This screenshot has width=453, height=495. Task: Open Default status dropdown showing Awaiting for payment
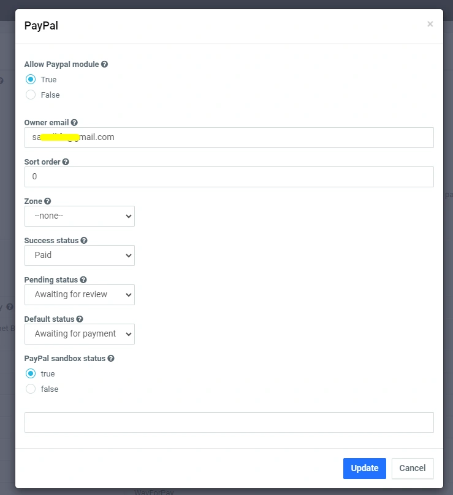point(80,334)
